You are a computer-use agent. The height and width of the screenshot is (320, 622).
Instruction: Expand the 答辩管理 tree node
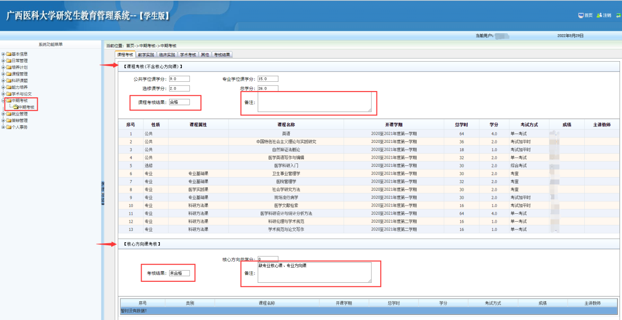(3, 120)
